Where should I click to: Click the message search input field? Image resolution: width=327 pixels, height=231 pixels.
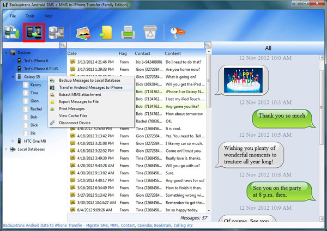point(136,45)
